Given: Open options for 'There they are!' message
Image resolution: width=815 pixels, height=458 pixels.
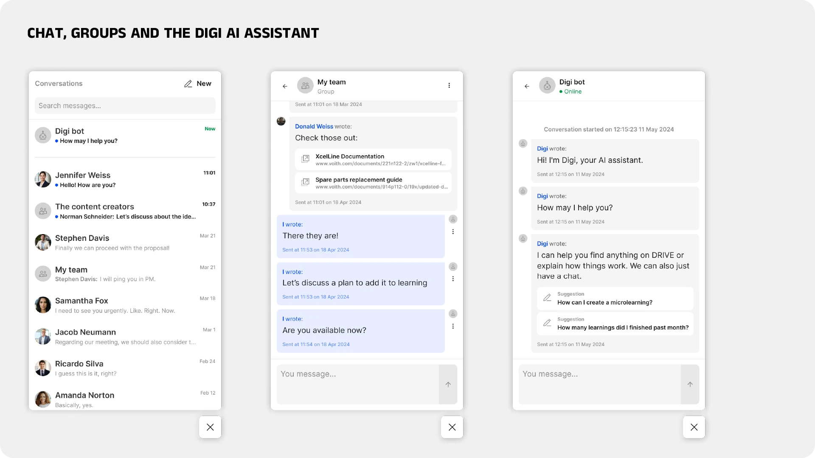Looking at the screenshot, I should pyautogui.click(x=453, y=232).
